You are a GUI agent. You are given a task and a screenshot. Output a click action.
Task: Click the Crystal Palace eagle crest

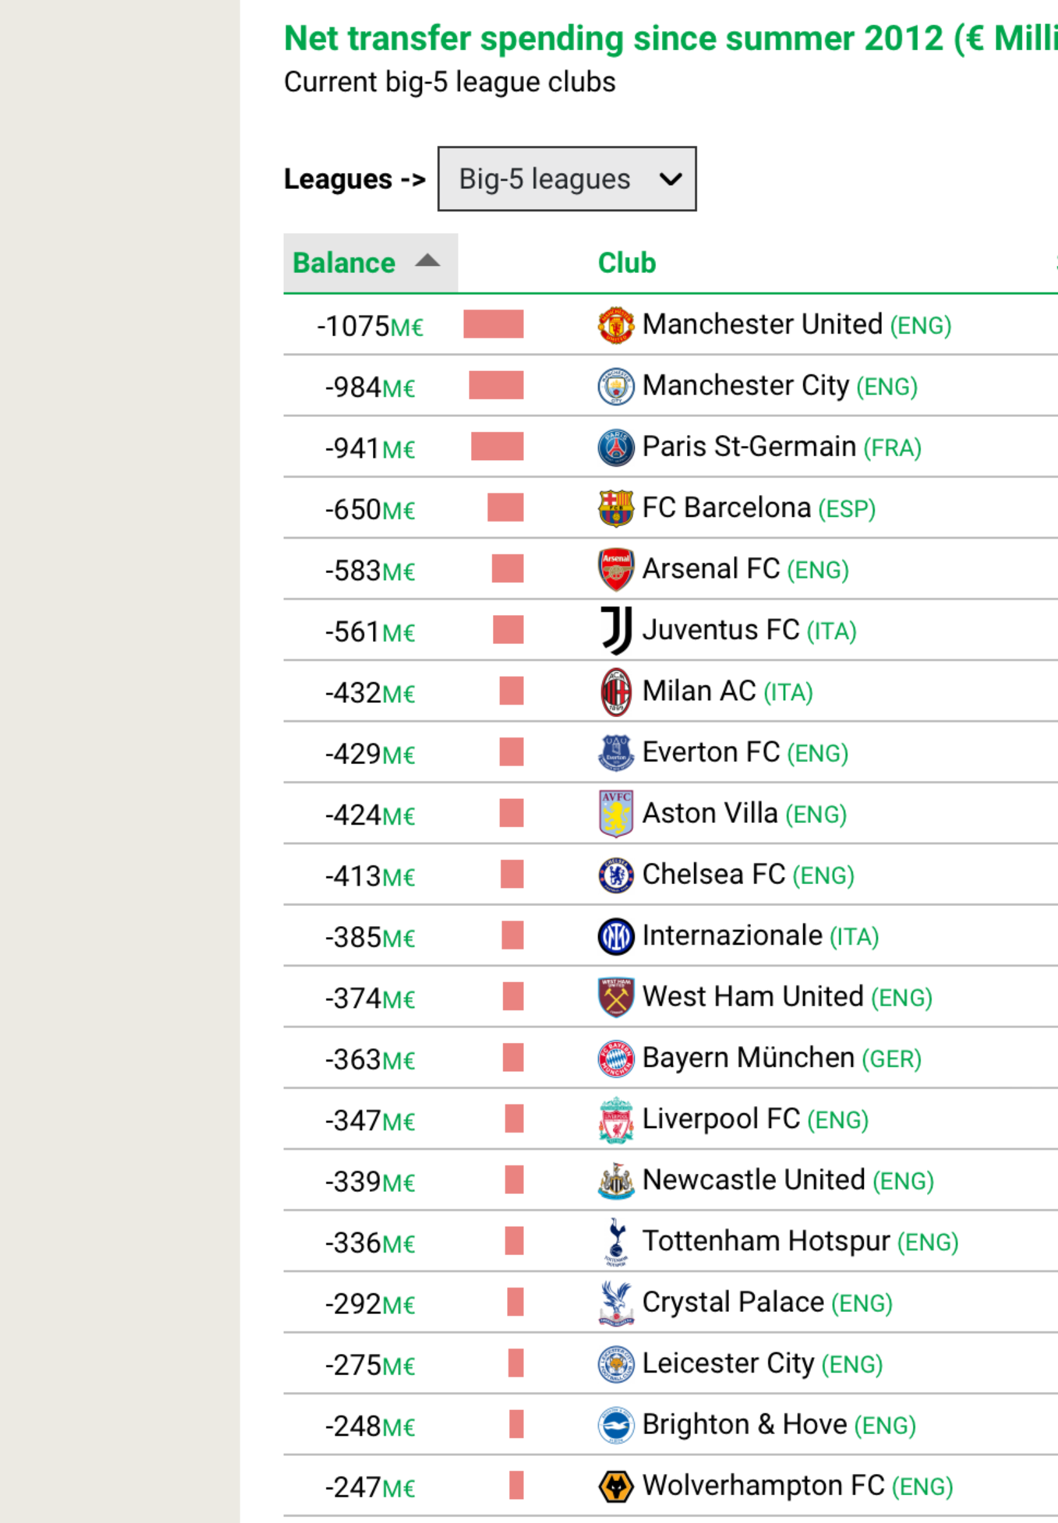click(x=616, y=1303)
